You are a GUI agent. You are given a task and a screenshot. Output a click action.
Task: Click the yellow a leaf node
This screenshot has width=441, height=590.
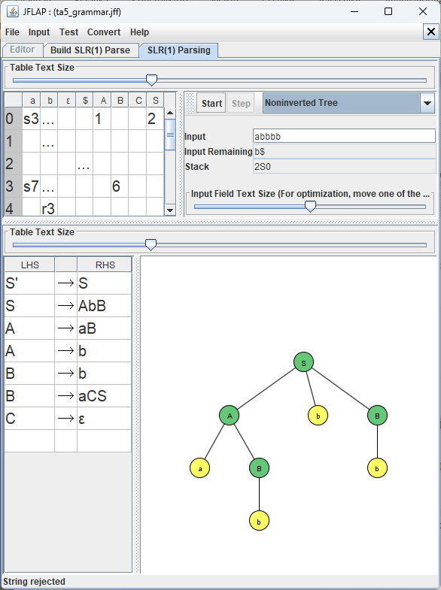pyautogui.click(x=200, y=468)
